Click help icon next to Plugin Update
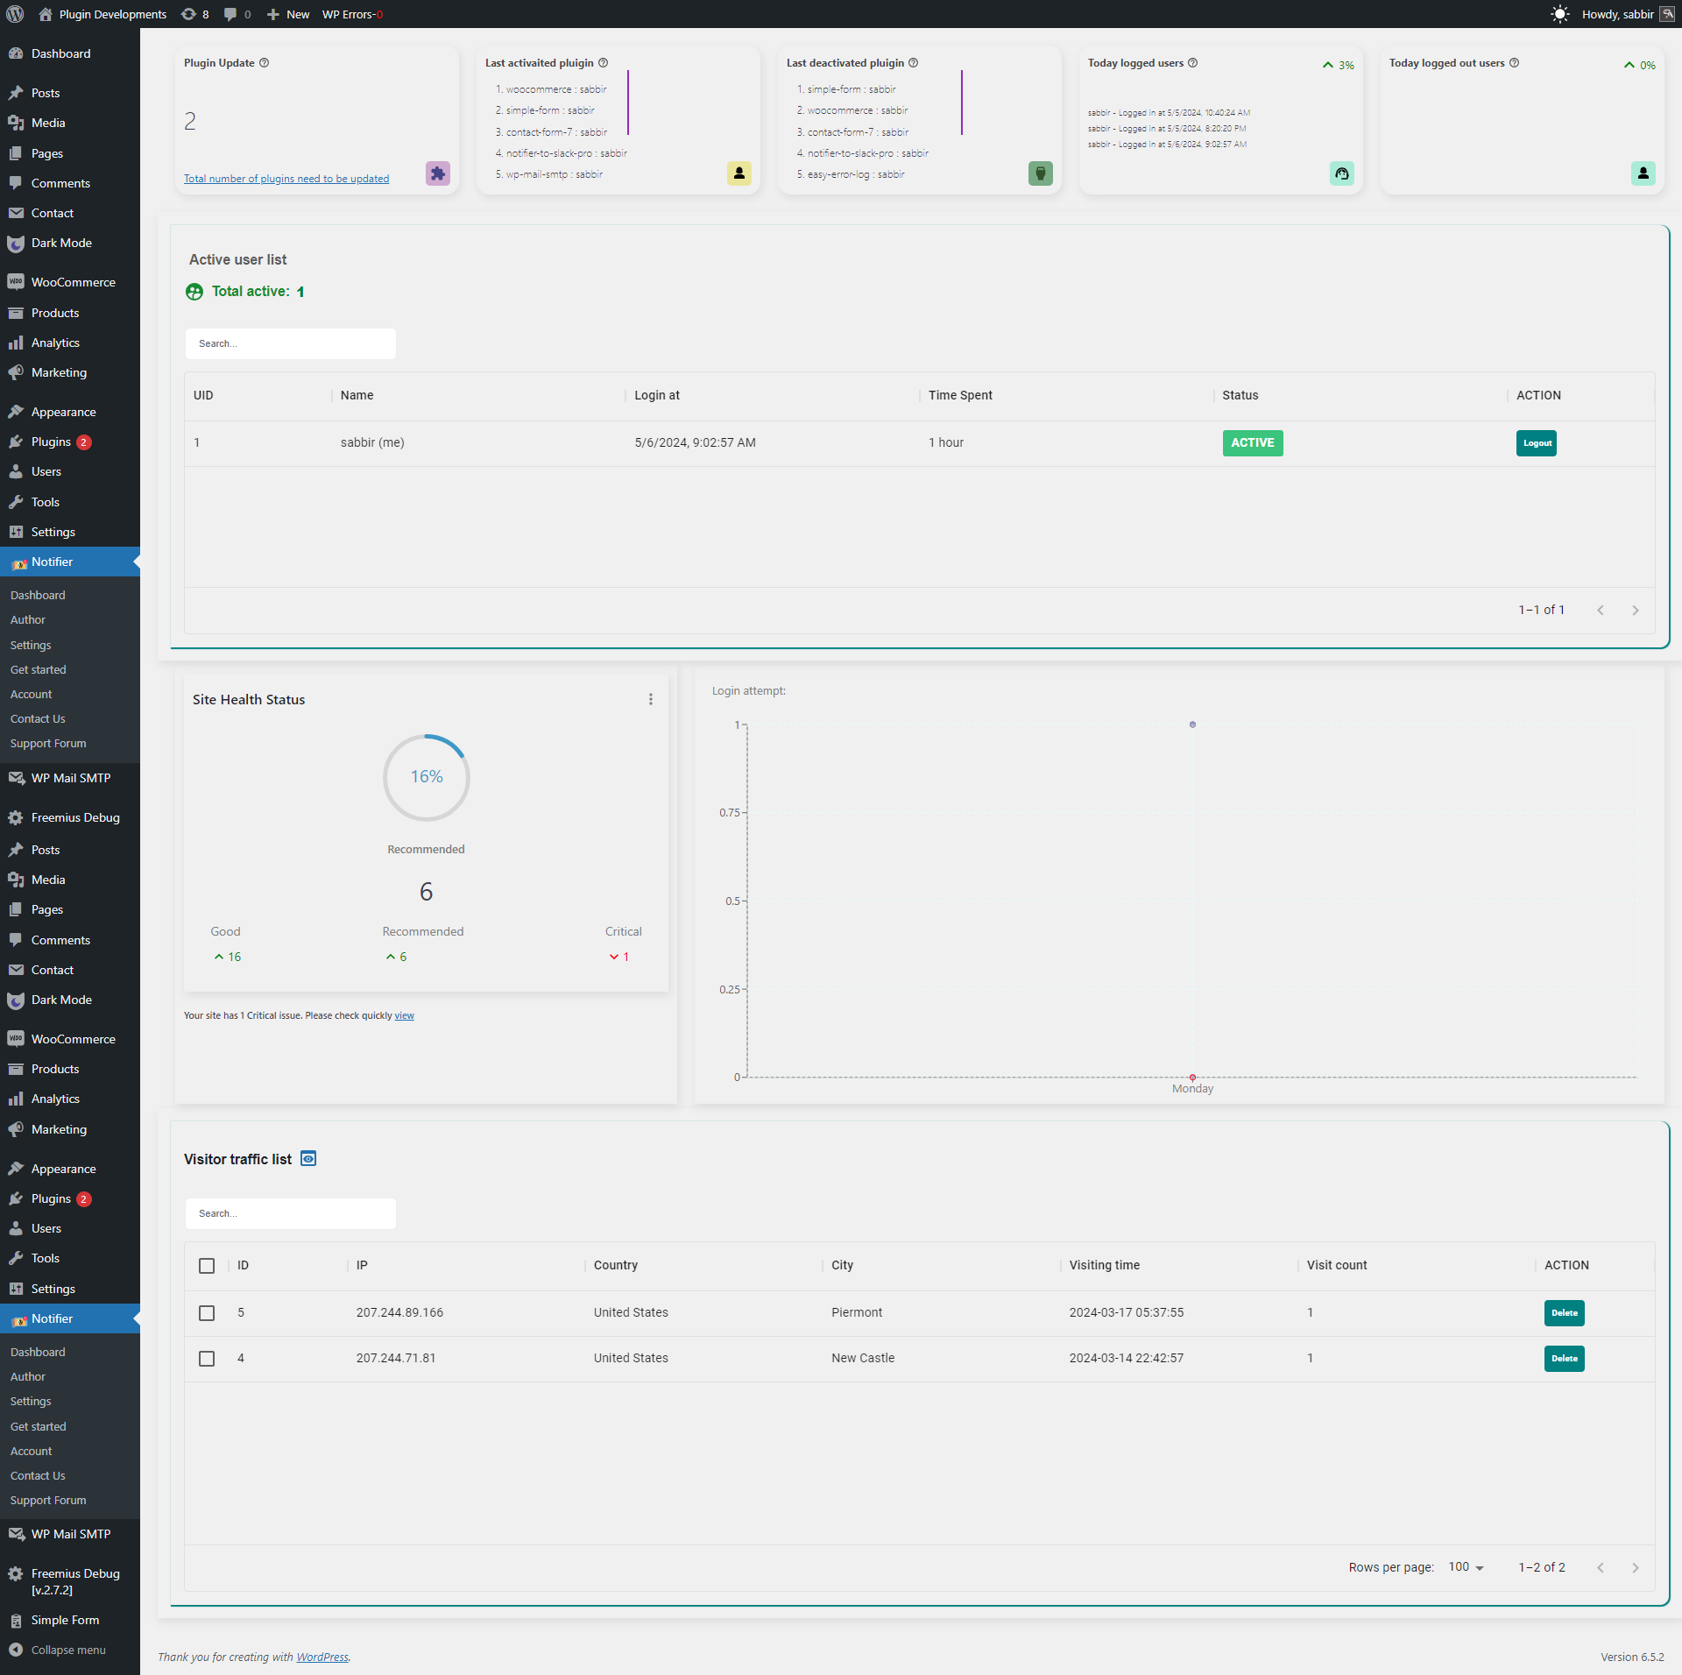This screenshot has width=1682, height=1675. coord(264,63)
